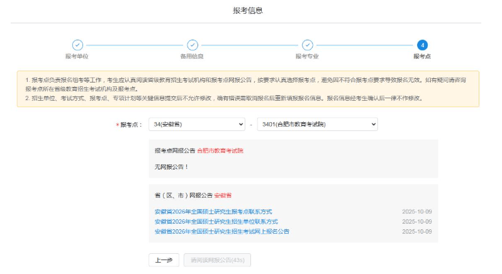Click the 报考点： field label
The width and height of the screenshot is (502, 274).
[129, 125]
